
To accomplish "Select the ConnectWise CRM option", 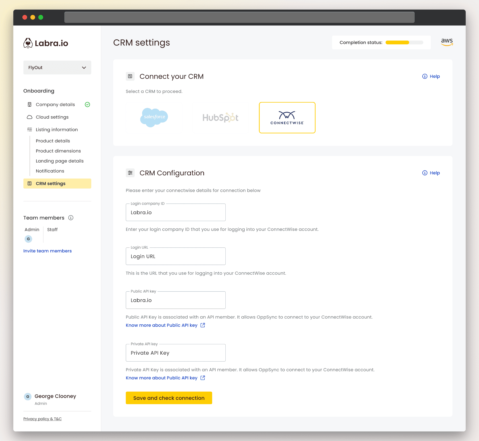I will (287, 118).
